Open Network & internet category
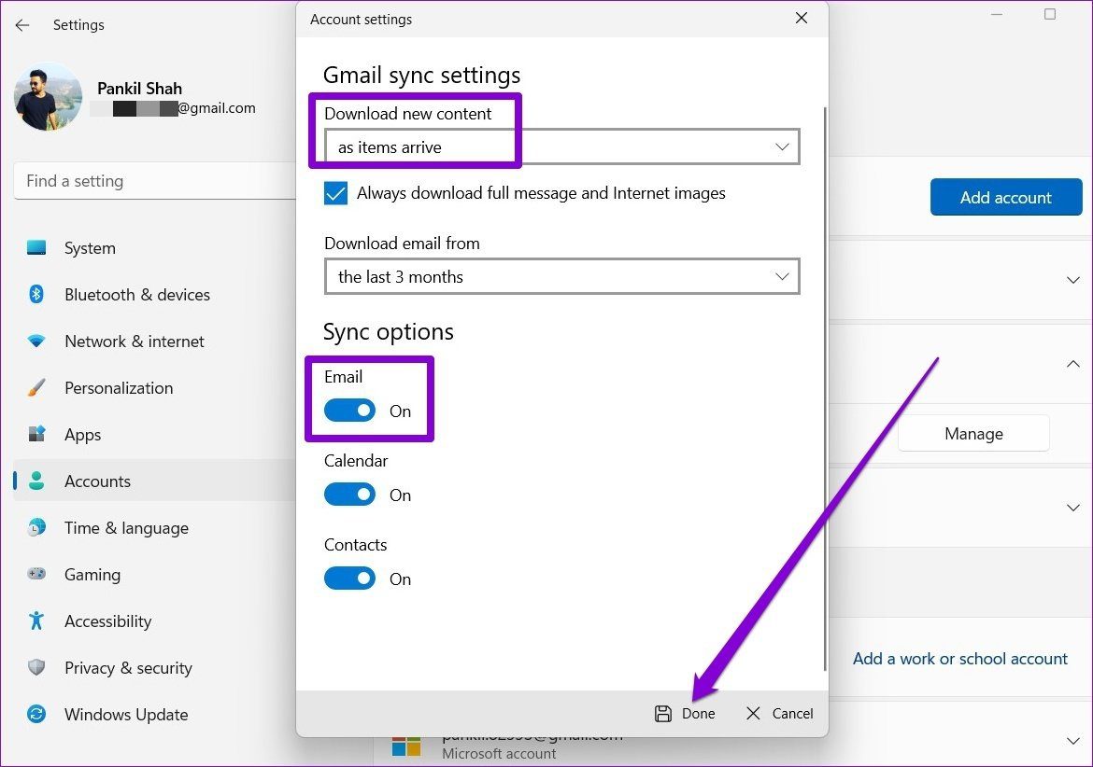 [155, 341]
